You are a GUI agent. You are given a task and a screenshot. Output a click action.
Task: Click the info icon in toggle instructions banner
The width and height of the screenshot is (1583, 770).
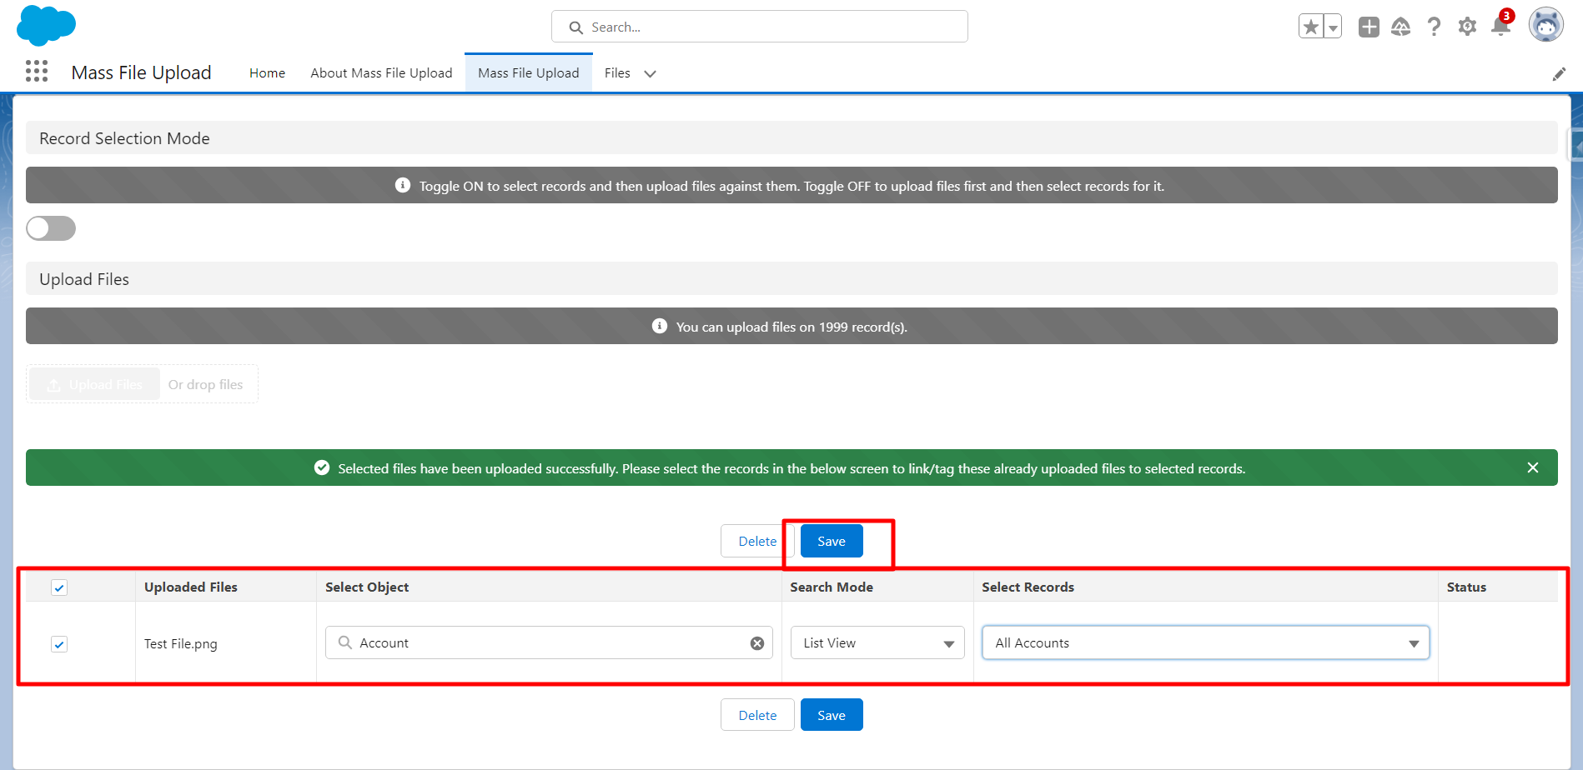(403, 185)
